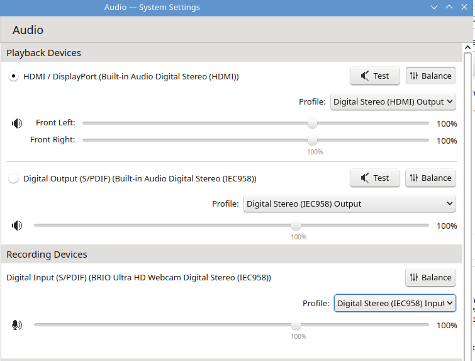Screen dimensions: 475x361
Task: Expand the Digital Stereo (IEC958) Input profile dropdown
Action: pyautogui.click(x=394, y=303)
